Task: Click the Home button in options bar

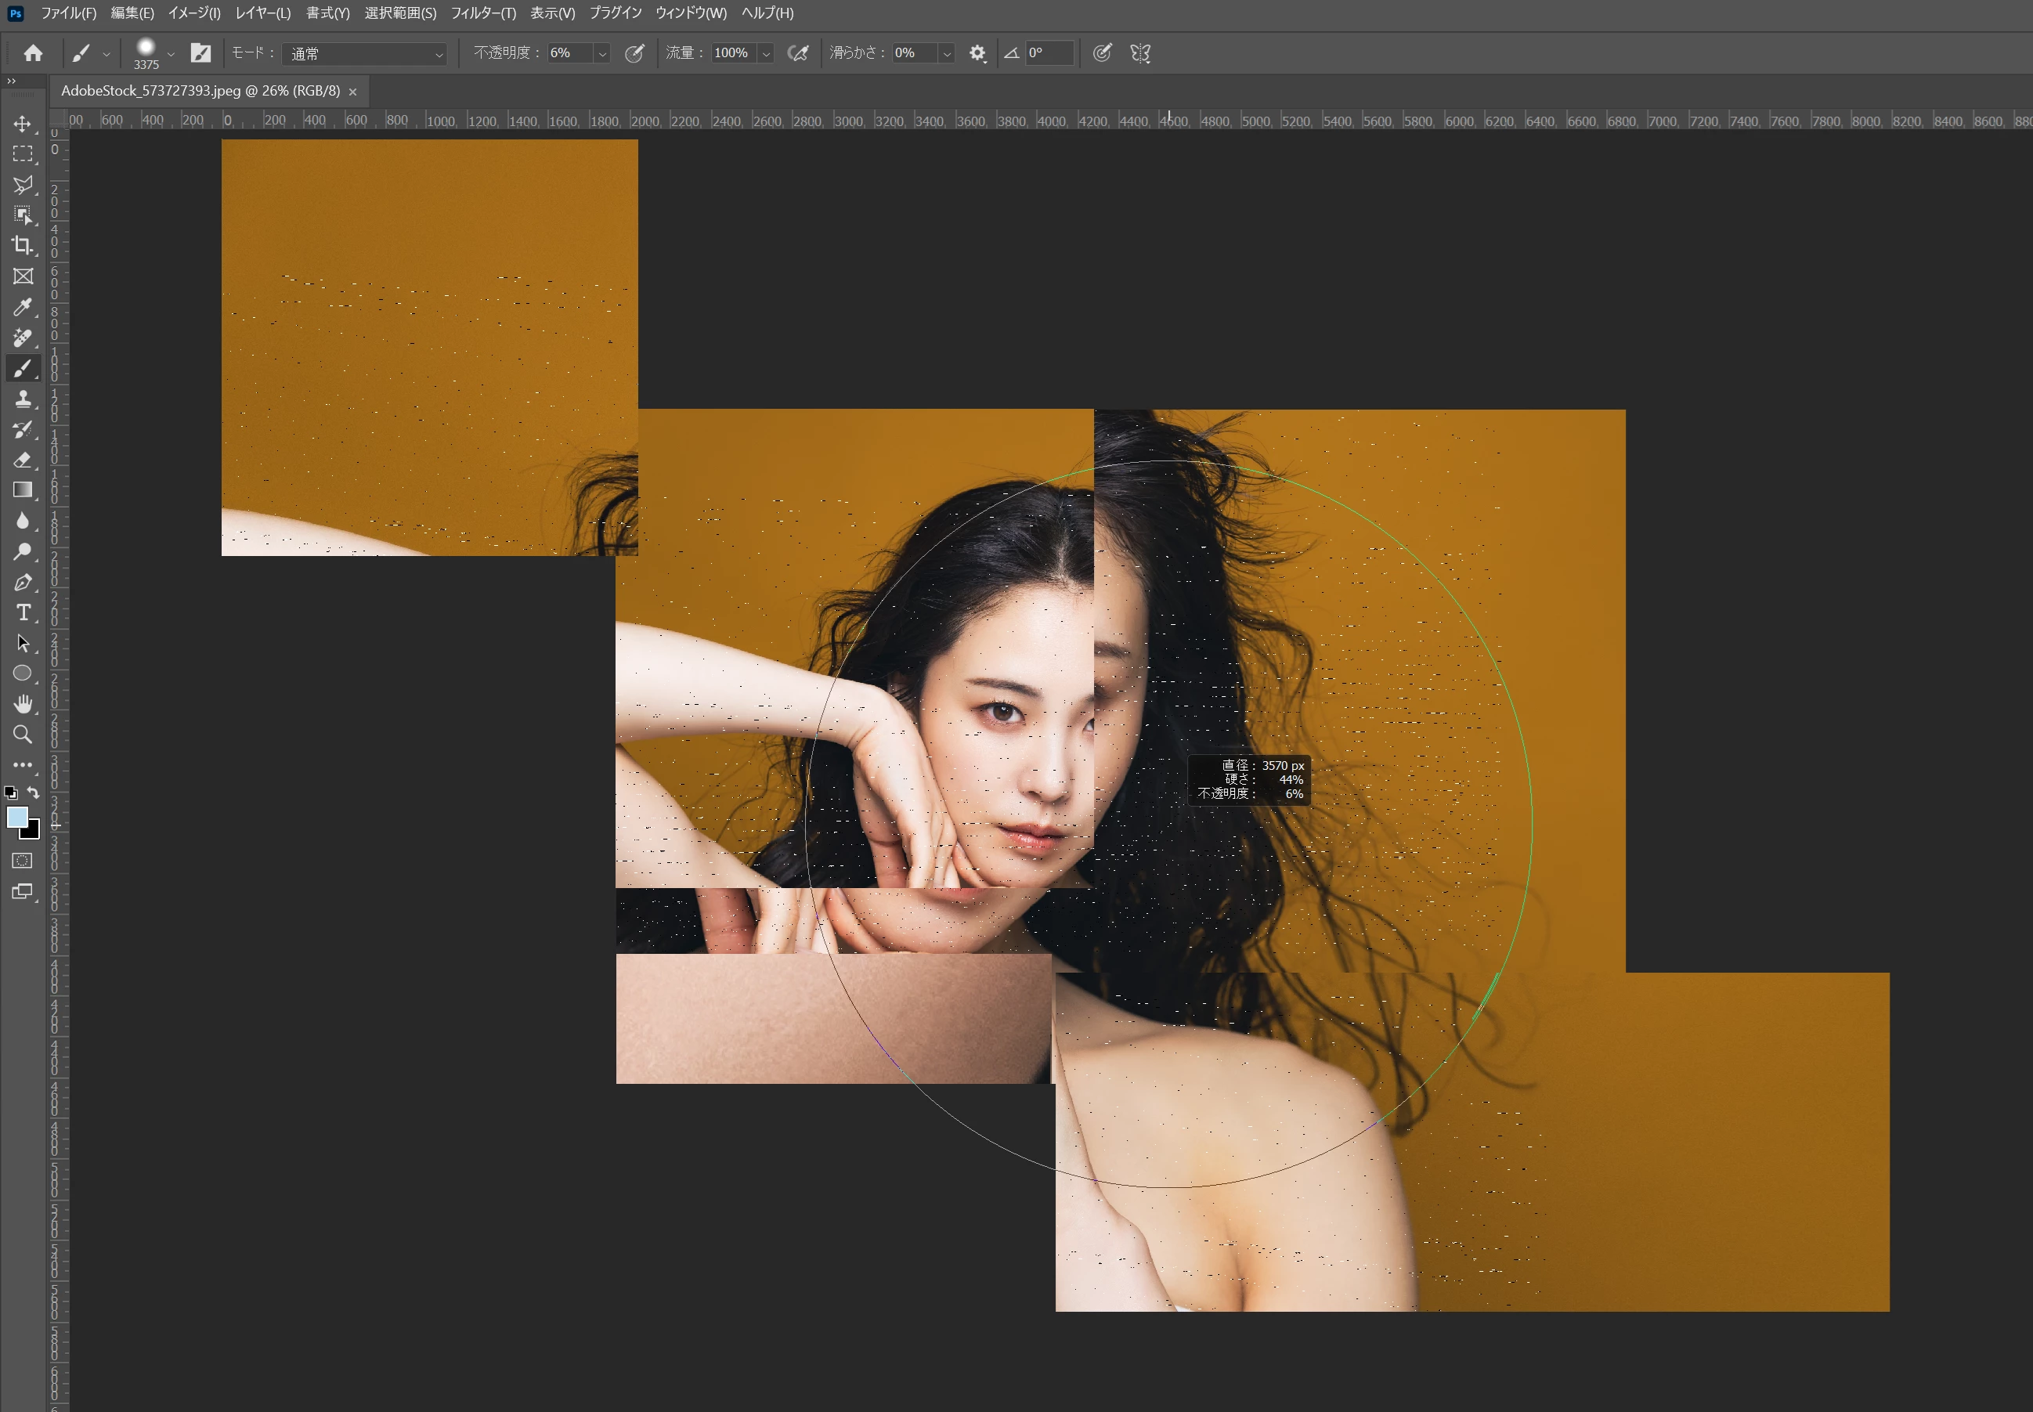Action: point(33,53)
